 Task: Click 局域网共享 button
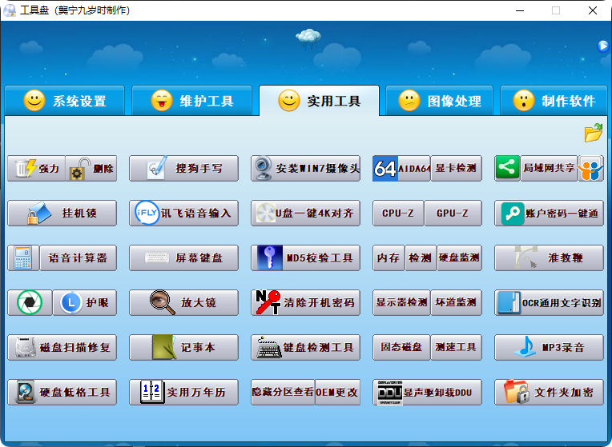[550, 169]
